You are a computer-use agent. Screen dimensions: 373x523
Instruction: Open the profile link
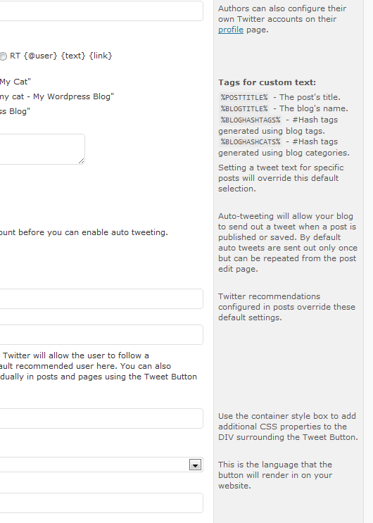tap(231, 30)
